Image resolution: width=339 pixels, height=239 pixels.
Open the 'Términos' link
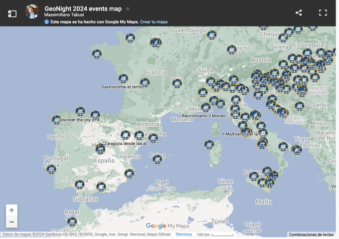pyautogui.click(x=183, y=234)
